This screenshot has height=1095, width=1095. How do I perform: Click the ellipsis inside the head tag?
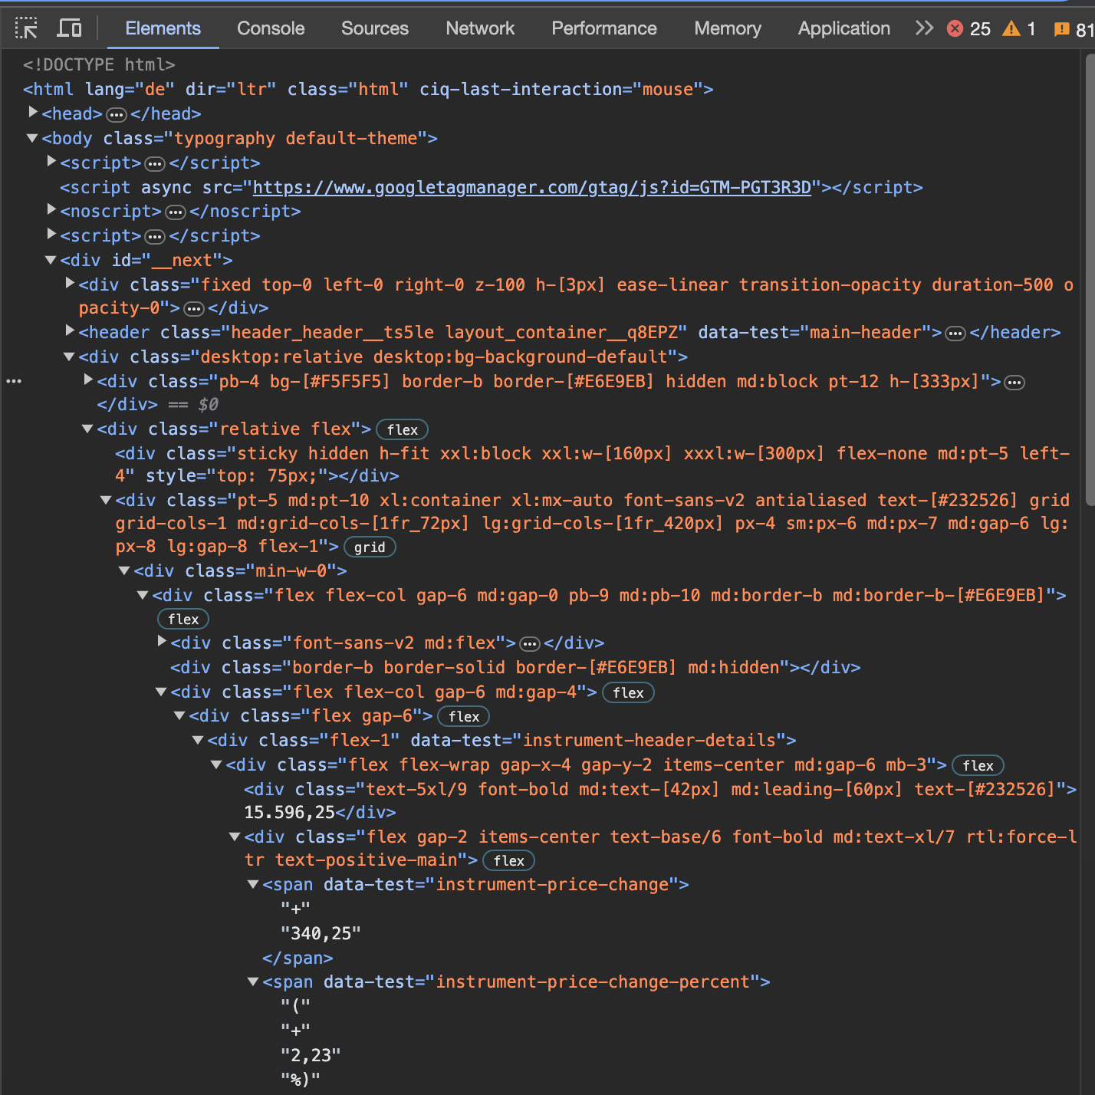[x=117, y=115]
